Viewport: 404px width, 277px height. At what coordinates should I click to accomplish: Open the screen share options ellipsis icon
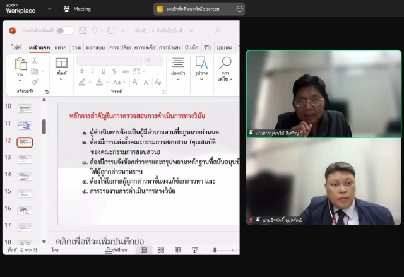(240, 9)
